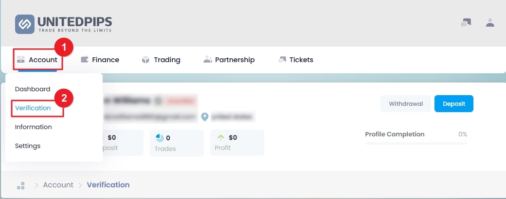
Task: Select Verification from Account dropdown
Action: click(33, 108)
